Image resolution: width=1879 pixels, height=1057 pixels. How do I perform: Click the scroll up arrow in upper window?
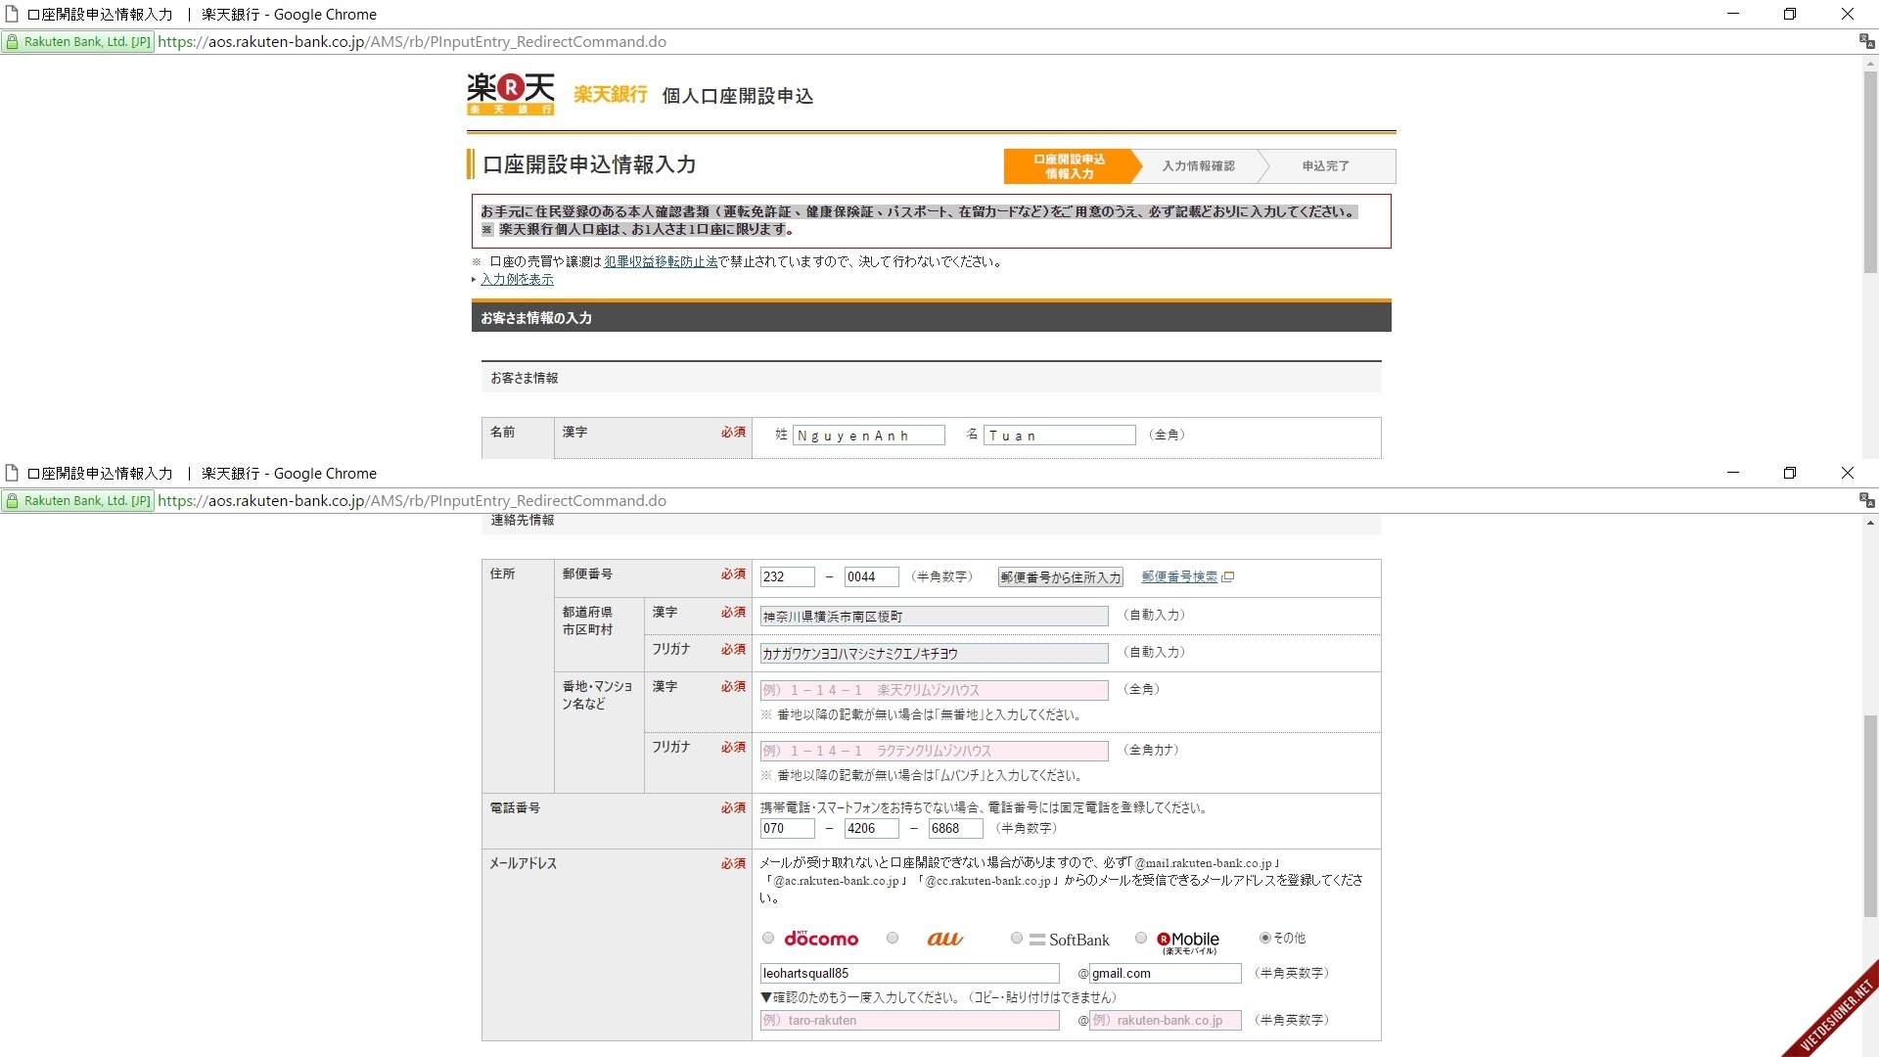pyautogui.click(x=1870, y=63)
